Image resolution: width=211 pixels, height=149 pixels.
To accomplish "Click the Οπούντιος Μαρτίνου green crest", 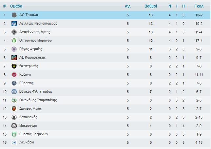I will tap(14, 41).
